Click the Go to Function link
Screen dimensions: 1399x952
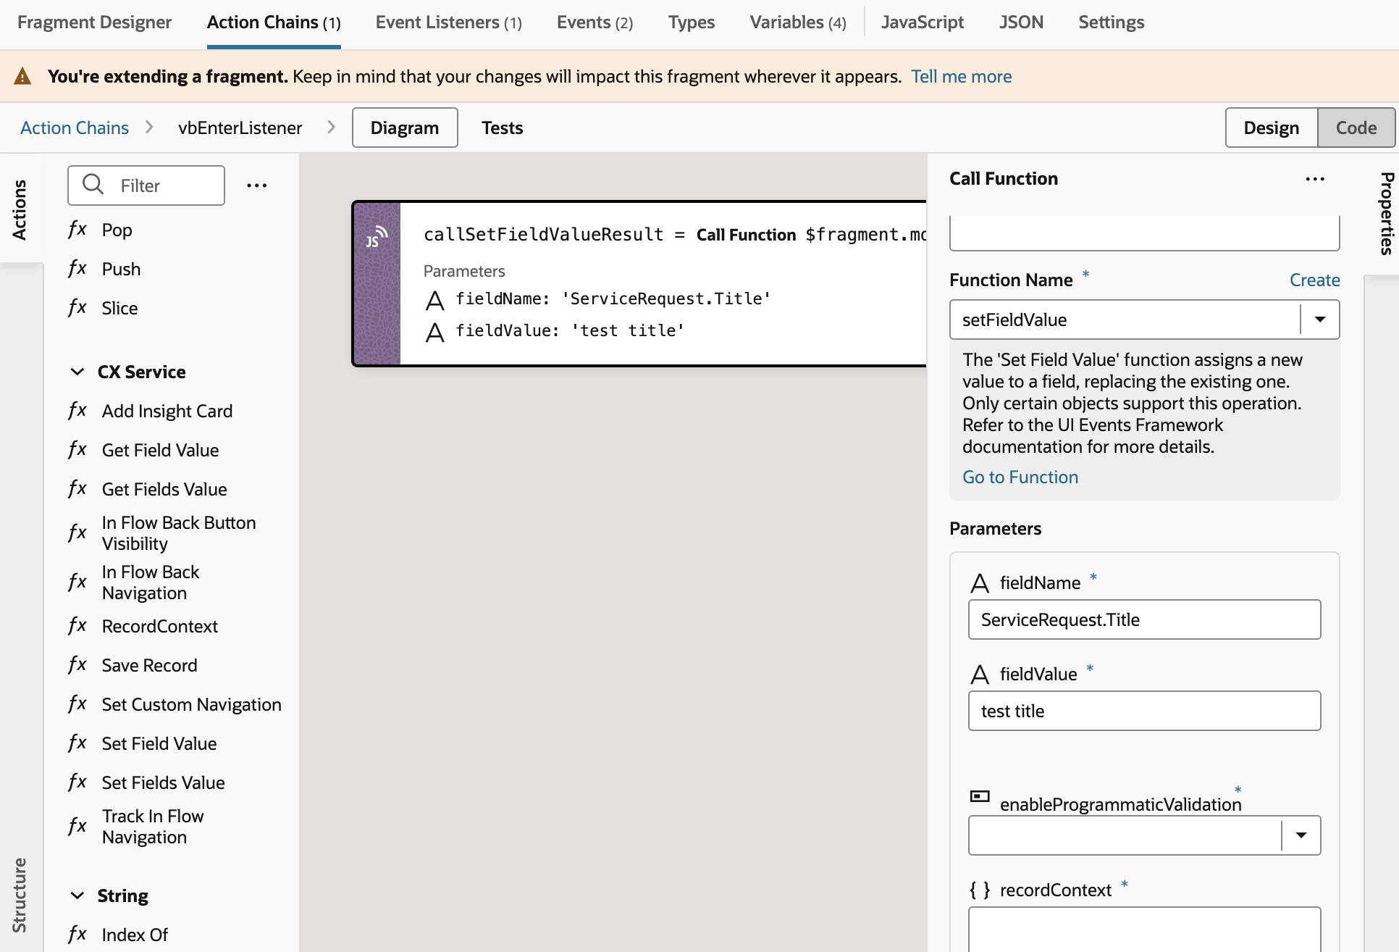[x=1020, y=477]
